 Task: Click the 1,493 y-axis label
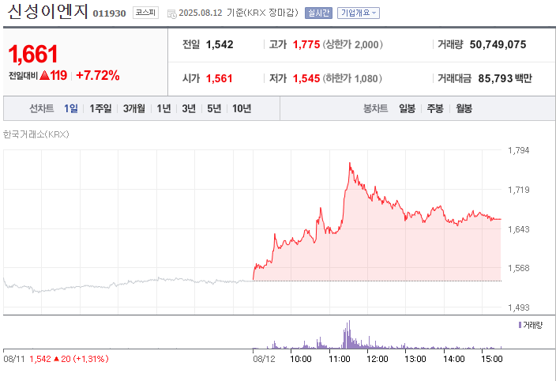click(518, 307)
